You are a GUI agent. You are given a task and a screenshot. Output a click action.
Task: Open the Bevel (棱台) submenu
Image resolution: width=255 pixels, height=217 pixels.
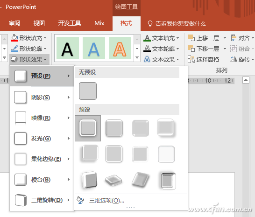pyautogui.click(x=42, y=180)
